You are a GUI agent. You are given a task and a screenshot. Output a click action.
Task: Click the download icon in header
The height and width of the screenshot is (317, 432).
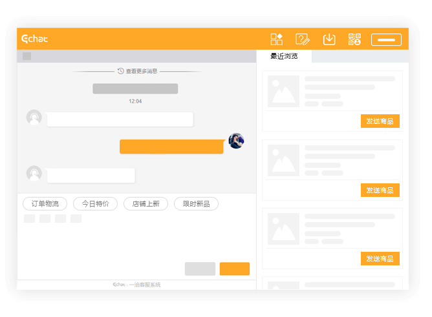(329, 39)
